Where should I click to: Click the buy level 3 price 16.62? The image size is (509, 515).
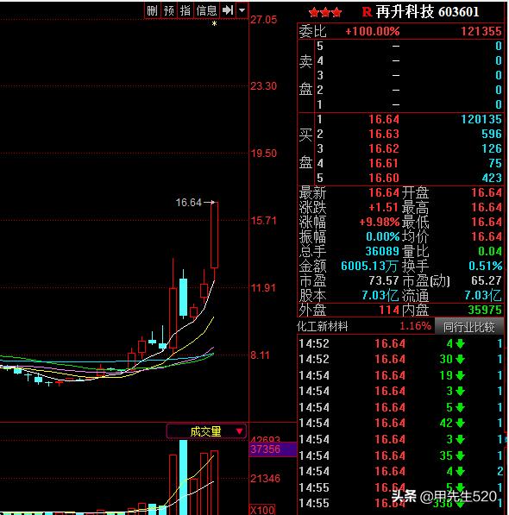[384, 148]
